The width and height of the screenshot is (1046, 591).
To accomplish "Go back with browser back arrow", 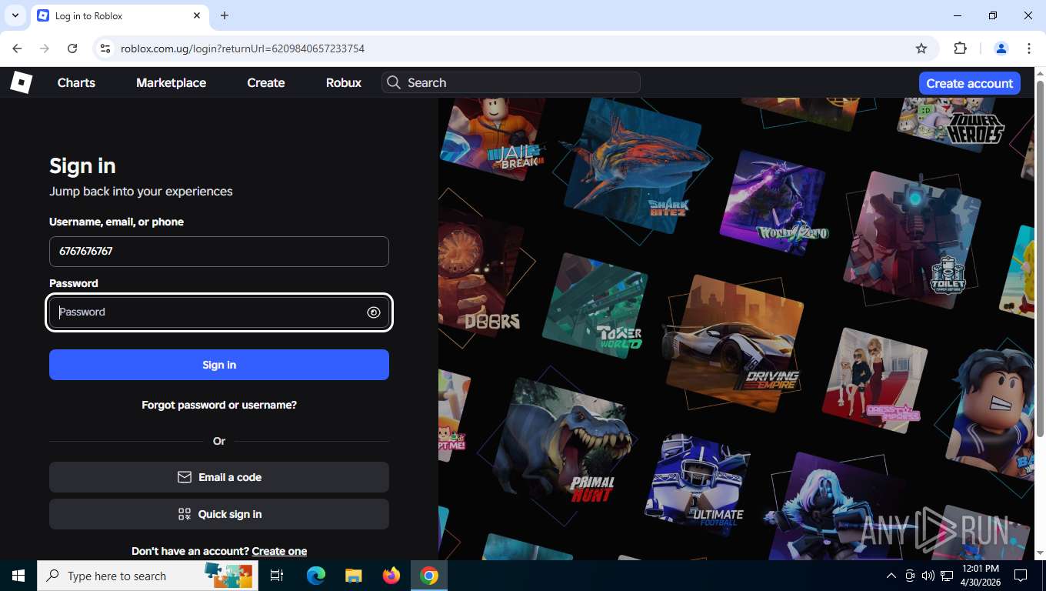I will 17,48.
